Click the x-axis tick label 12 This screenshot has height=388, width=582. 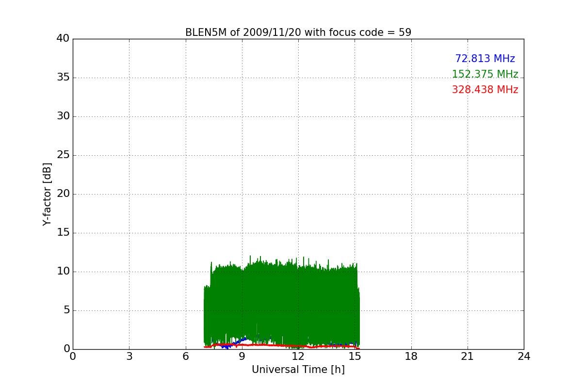[x=298, y=356]
